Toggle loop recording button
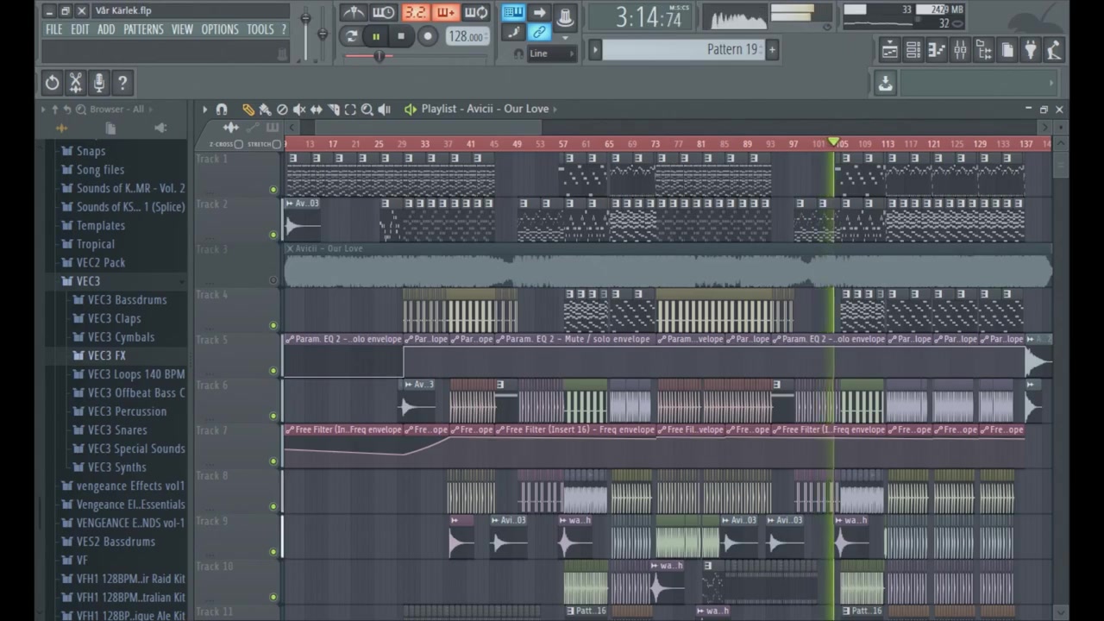The image size is (1104, 621). pyautogui.click(x=475, y=12)
